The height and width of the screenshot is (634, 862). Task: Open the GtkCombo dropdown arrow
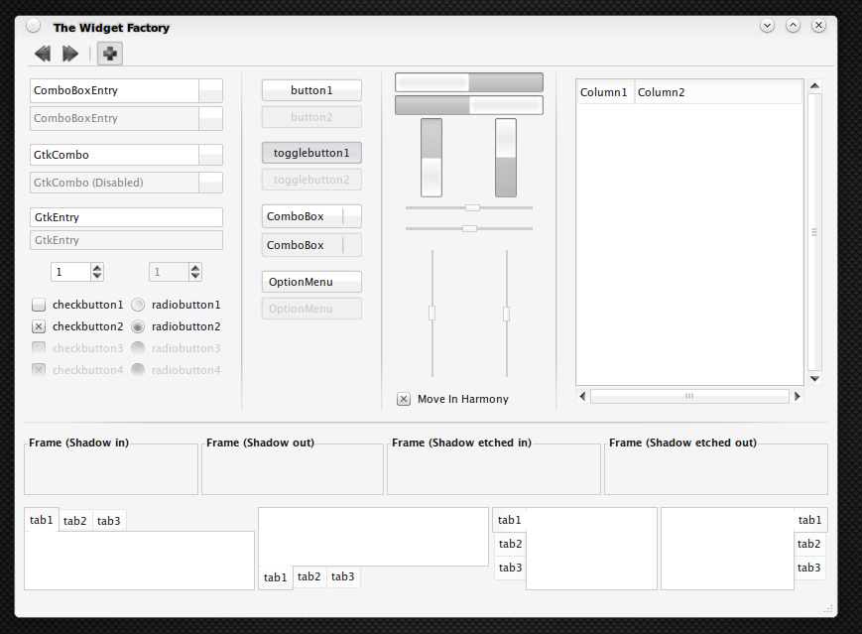point(210,155)
